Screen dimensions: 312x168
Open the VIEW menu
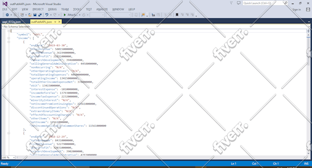pyautogui.click(x=25, y=9)
